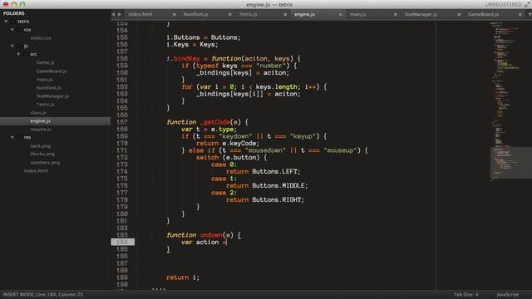
Task: Close the engine.js tab
Action: point(340,15)
